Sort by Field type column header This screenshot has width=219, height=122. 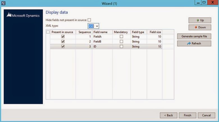tap(138, 32)
